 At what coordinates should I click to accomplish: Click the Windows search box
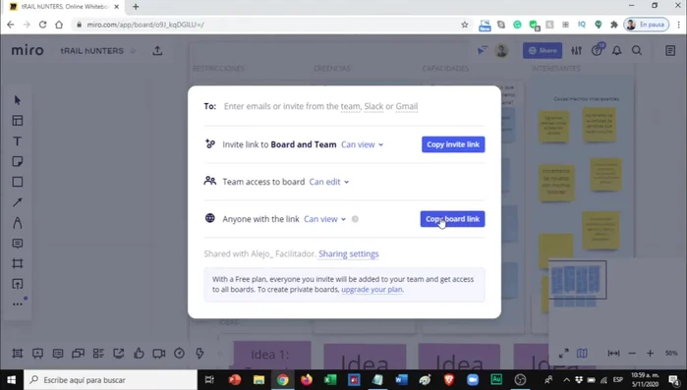tap(110, 380)
